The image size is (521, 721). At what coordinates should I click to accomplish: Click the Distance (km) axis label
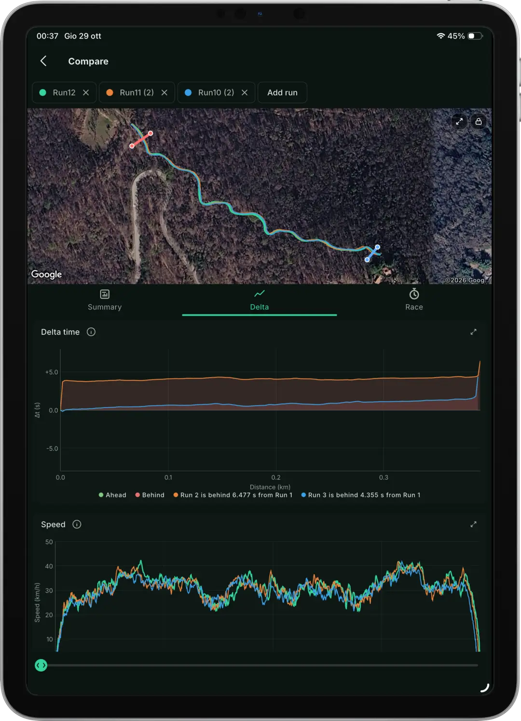tap(270, 487)
